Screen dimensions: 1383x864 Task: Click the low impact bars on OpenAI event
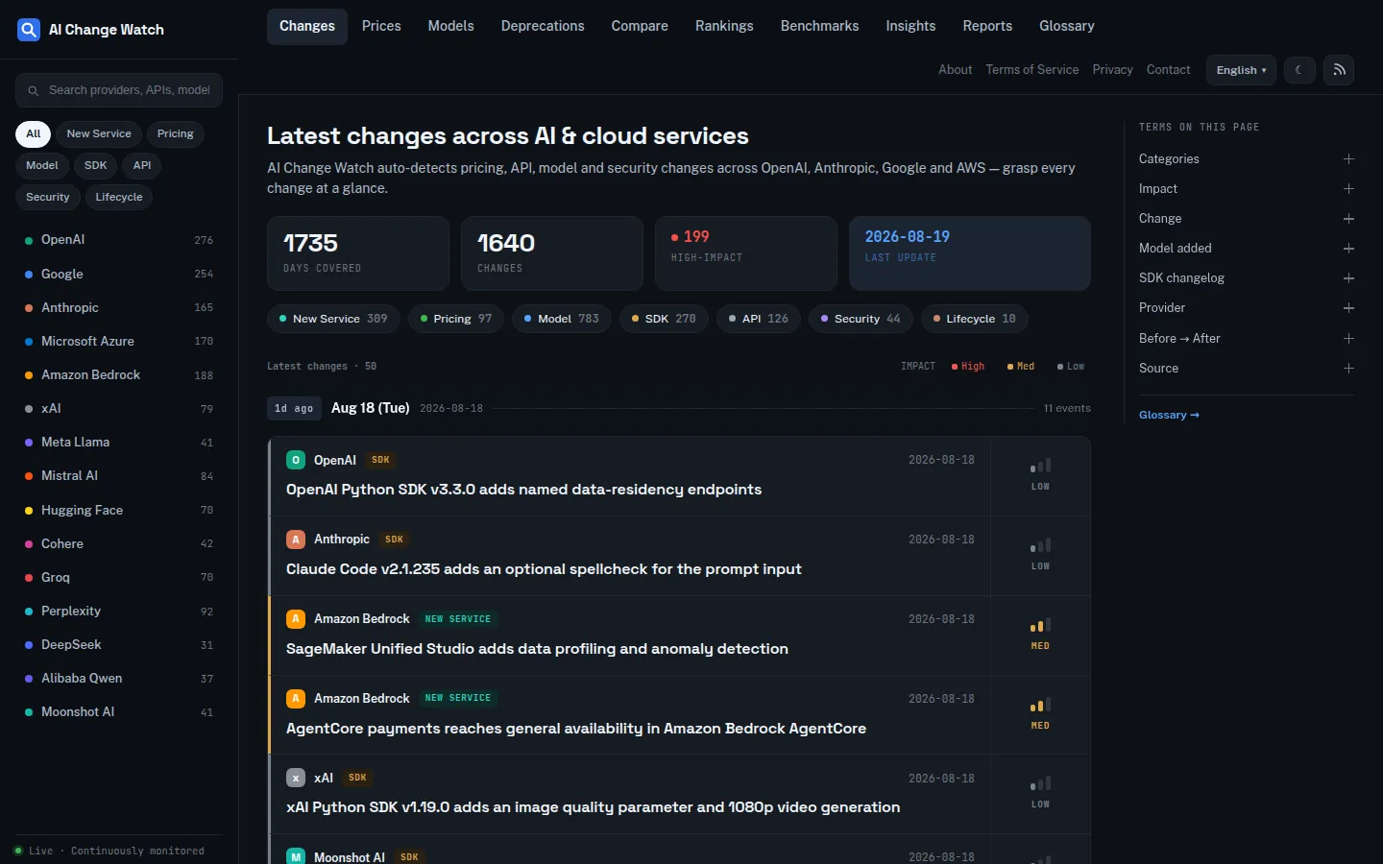tap(1040, 466)
